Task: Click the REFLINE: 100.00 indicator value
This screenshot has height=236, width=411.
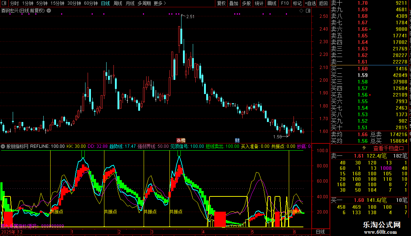Action: tap(47, 147)
